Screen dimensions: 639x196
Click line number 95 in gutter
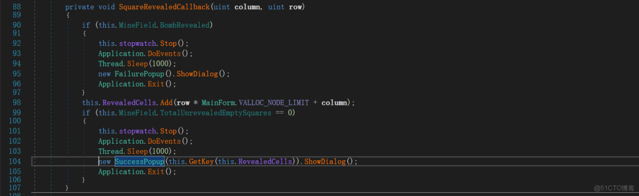(17, 74)
